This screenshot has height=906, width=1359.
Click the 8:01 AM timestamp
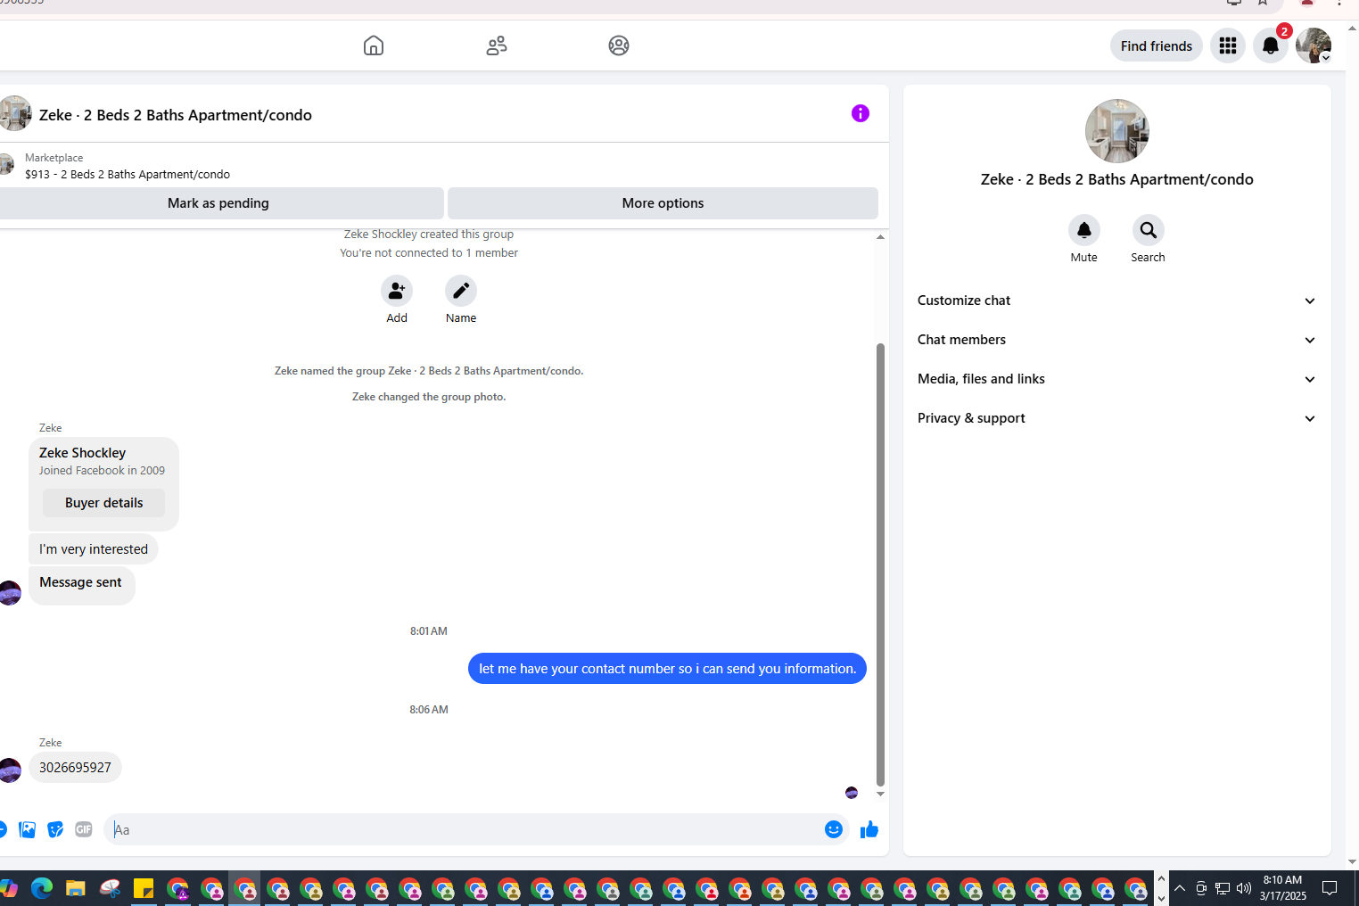pos(429,631)
